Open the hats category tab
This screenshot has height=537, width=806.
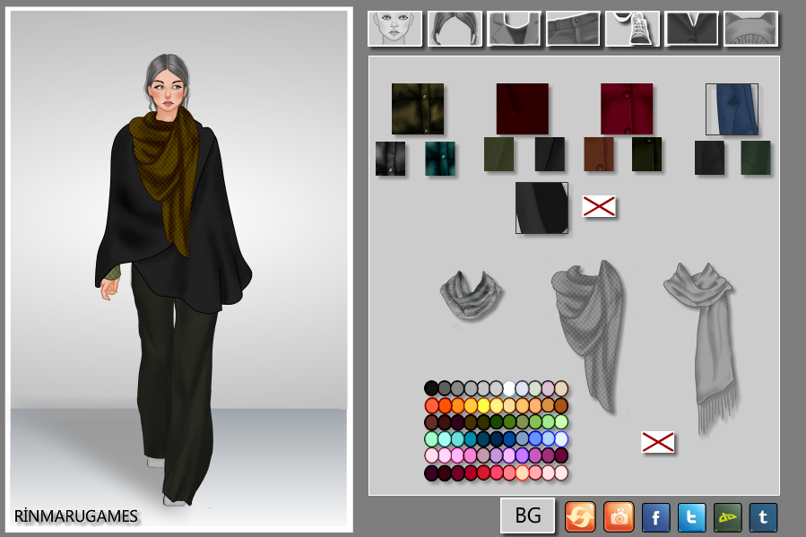tap(750, 29)
